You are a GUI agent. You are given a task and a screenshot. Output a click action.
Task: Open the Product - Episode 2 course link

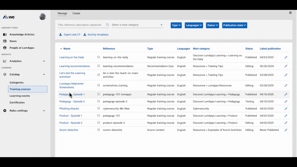tap(71, 123)
